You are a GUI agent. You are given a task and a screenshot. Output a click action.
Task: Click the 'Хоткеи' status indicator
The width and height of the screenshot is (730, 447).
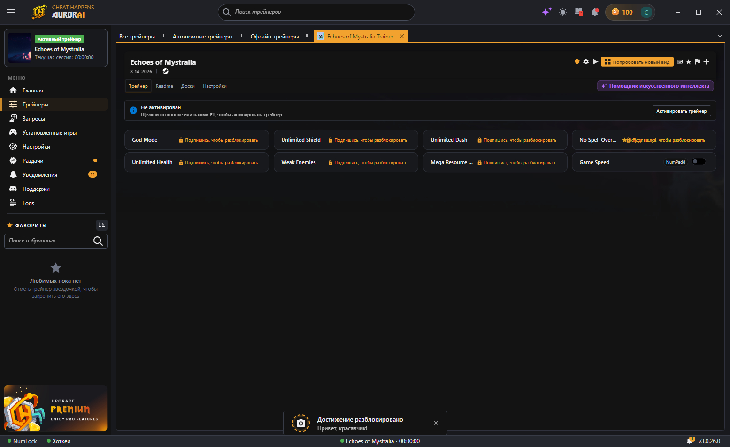coord(59,441)
